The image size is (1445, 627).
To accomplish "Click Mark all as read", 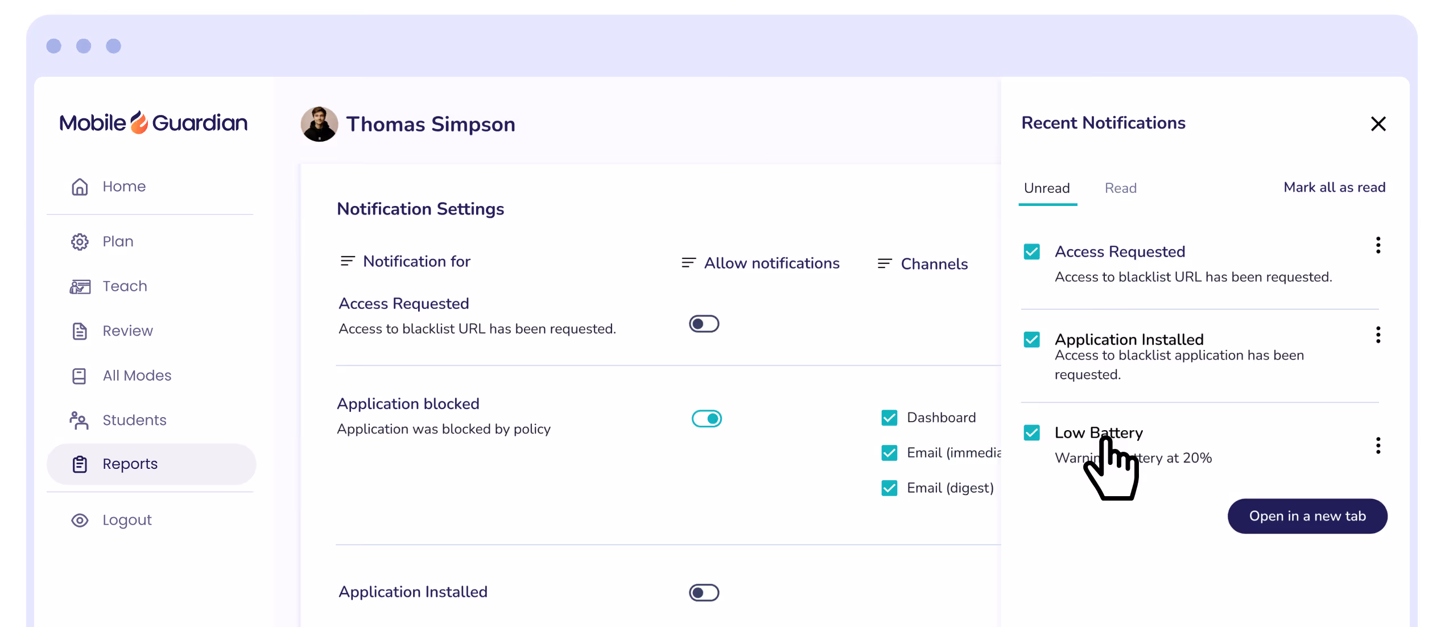I will pyautogui.click(x=1334, y=188).
